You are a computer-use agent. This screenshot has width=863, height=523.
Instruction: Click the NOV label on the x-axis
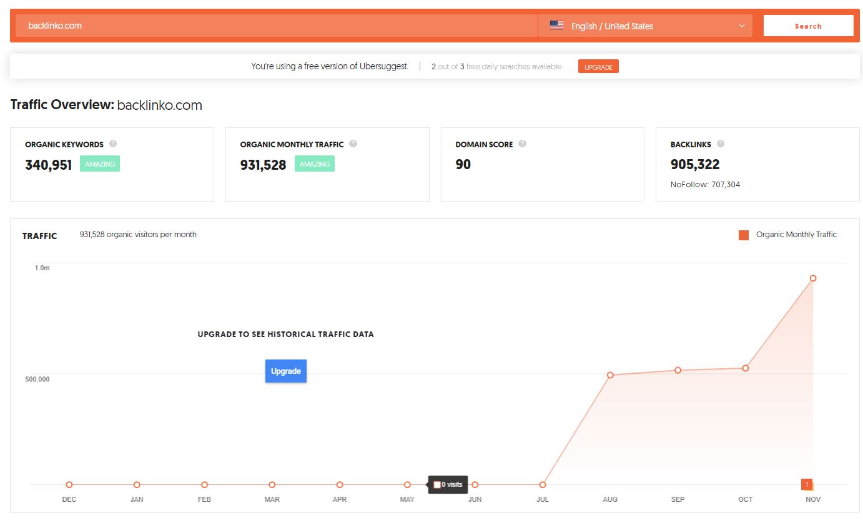click(x=813, y=499)
